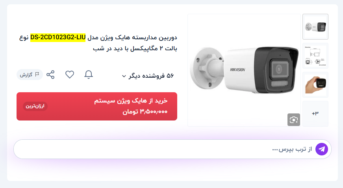Select first camera thumbnail image
Screen dimensions: 343x188
[x=315, y=27]
